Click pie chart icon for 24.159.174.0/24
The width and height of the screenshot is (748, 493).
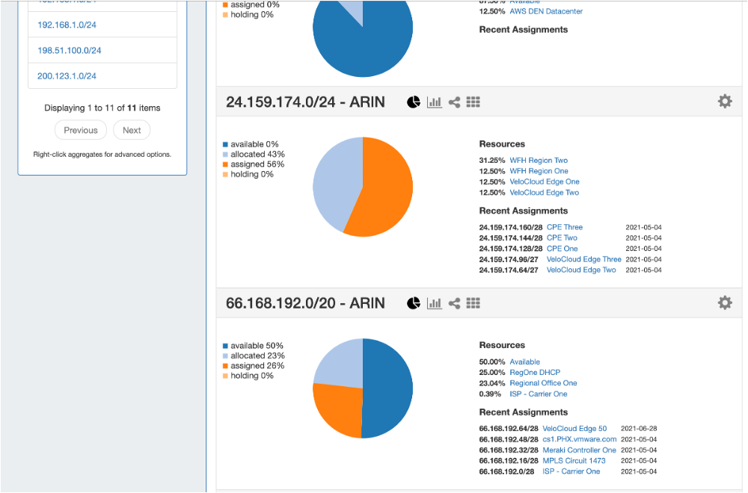click(x=414, y=102)
